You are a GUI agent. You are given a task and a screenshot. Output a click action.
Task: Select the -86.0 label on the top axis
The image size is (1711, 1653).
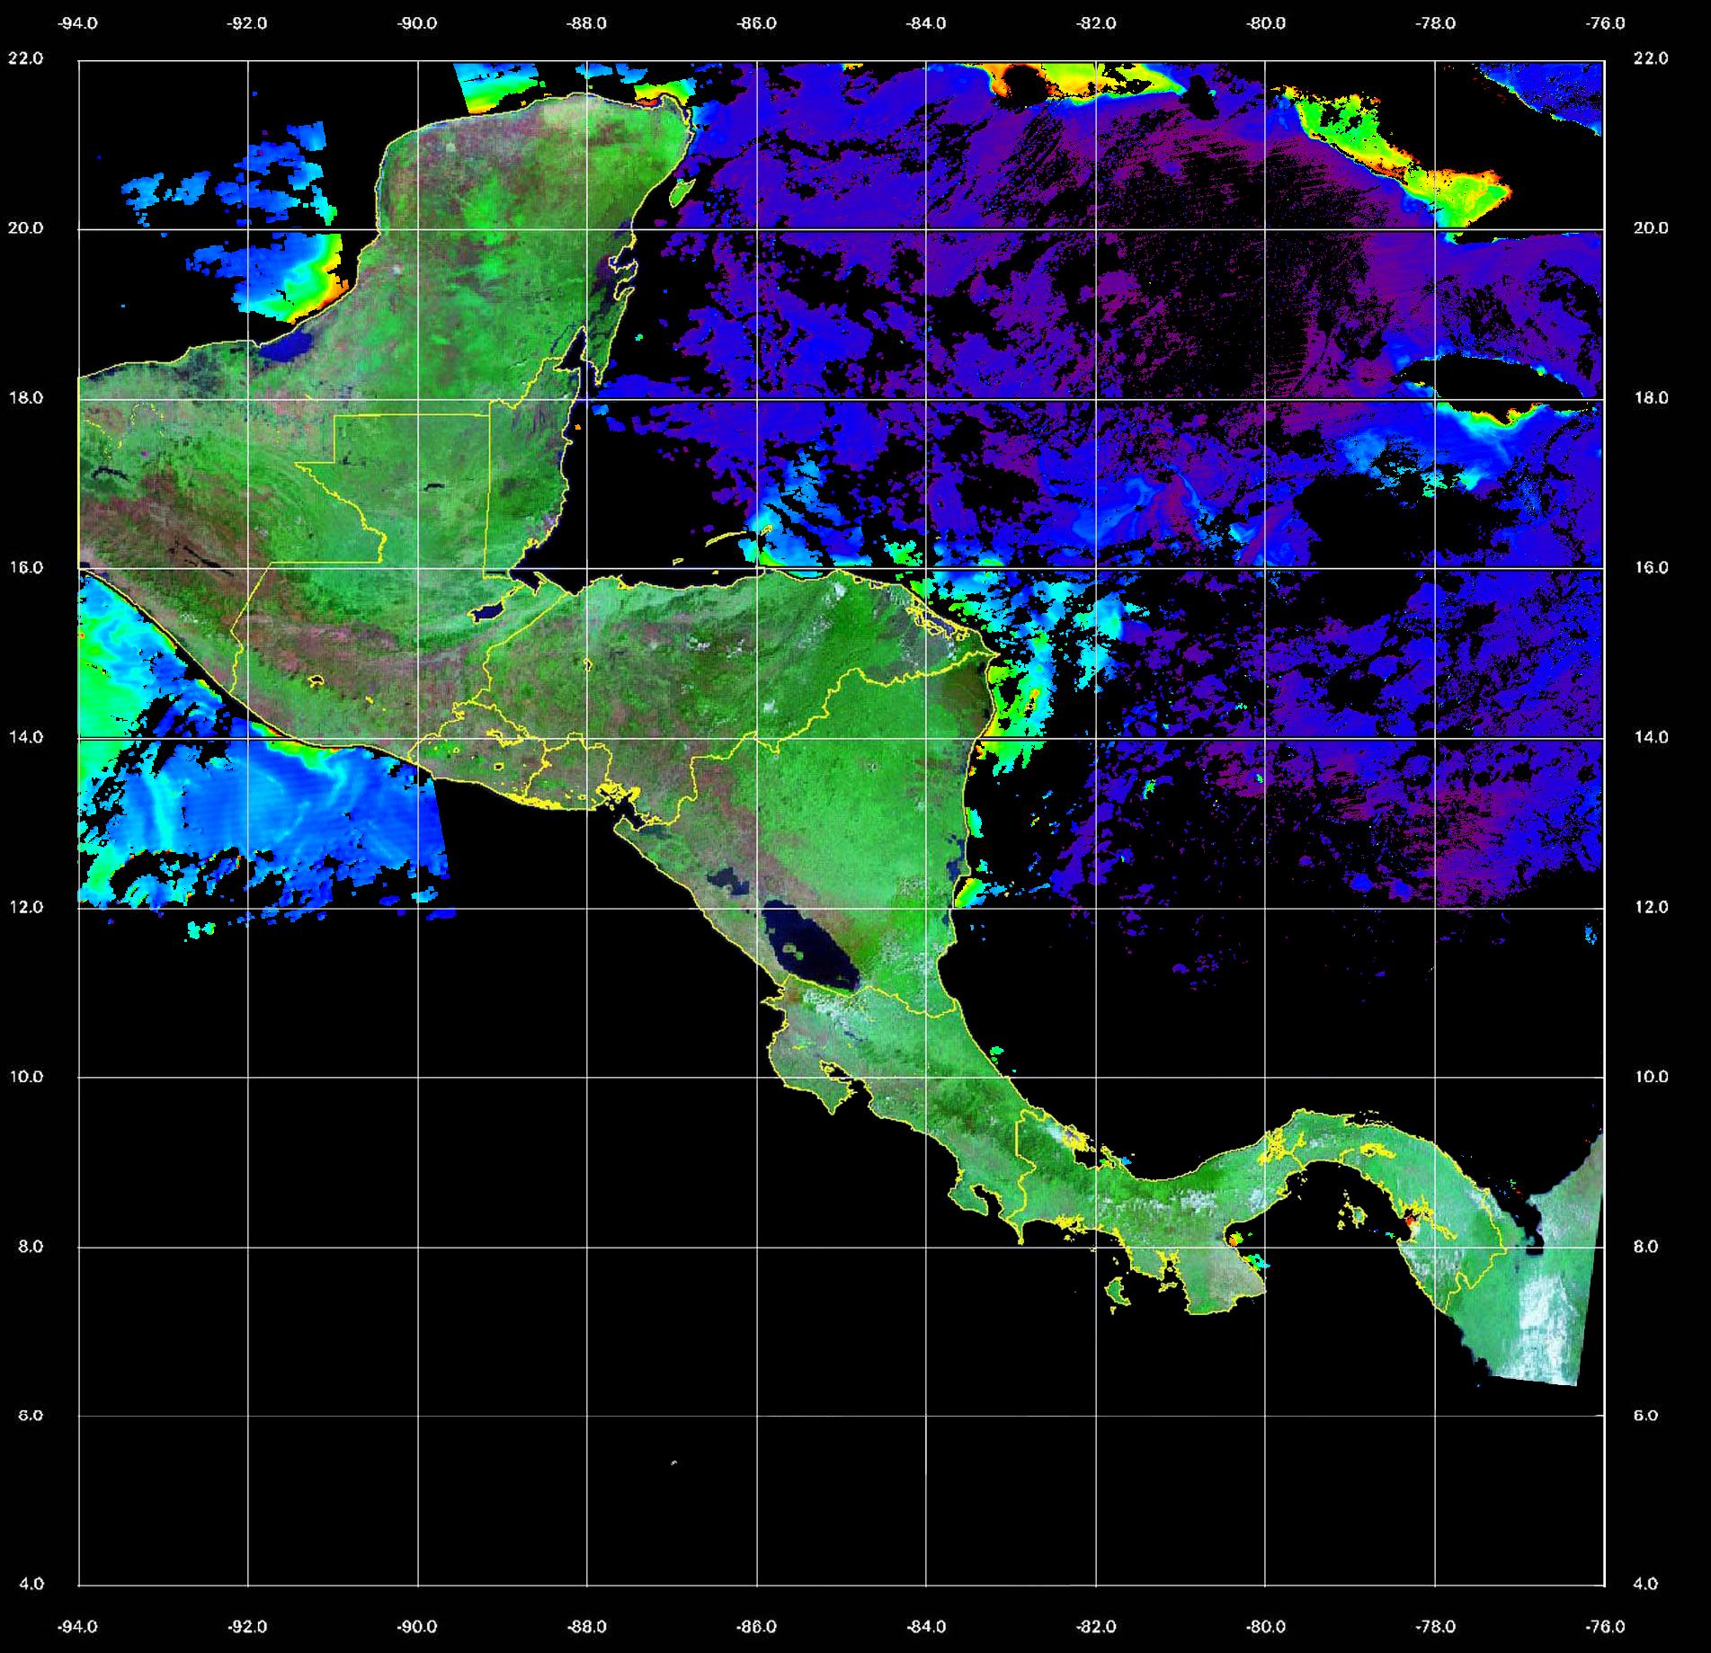pos(756,23)
